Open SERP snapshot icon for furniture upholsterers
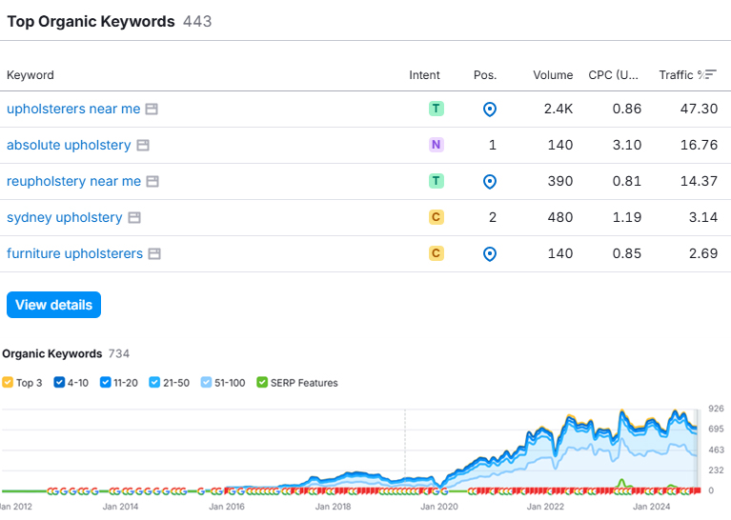 pyautogui.click(x=154, y=254)
